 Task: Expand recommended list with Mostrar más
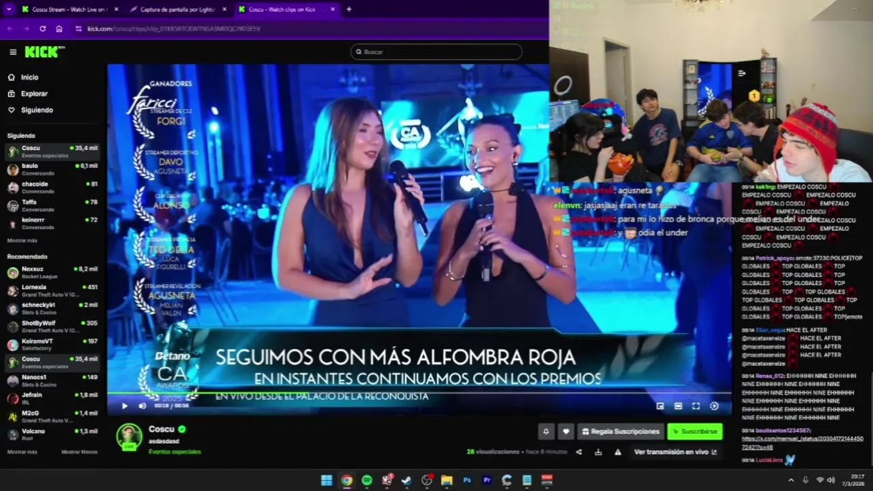click(x=22, y=452)
